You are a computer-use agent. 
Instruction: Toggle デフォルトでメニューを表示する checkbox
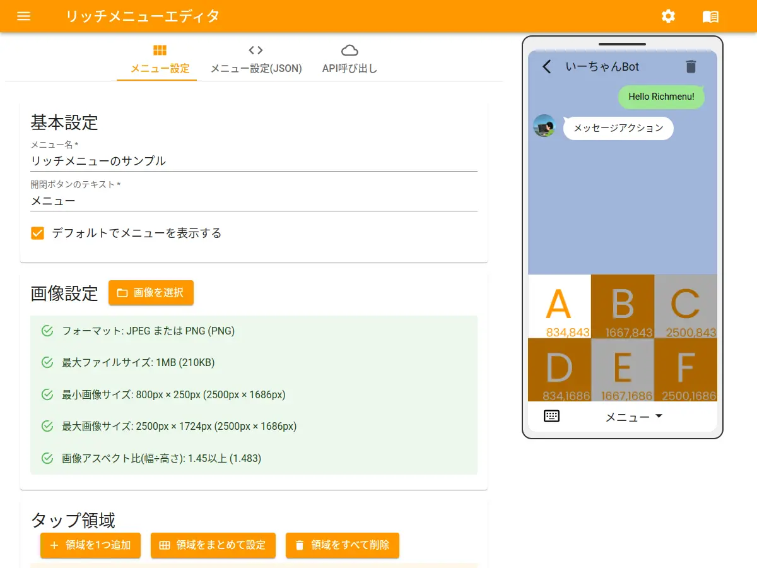tap(38, 233)
